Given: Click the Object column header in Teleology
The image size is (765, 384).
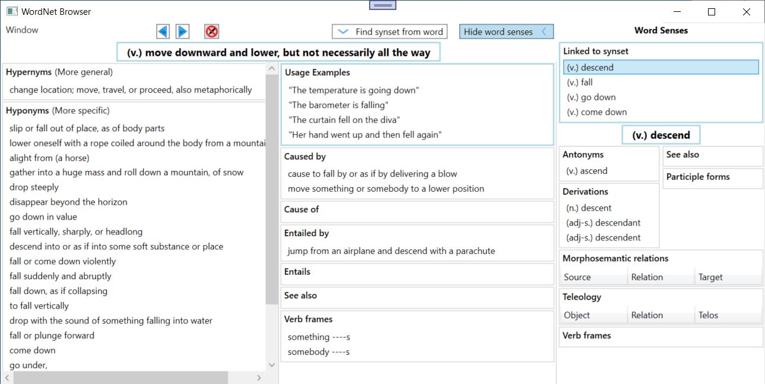Looking at the screenshot, I should click(593, 315).
